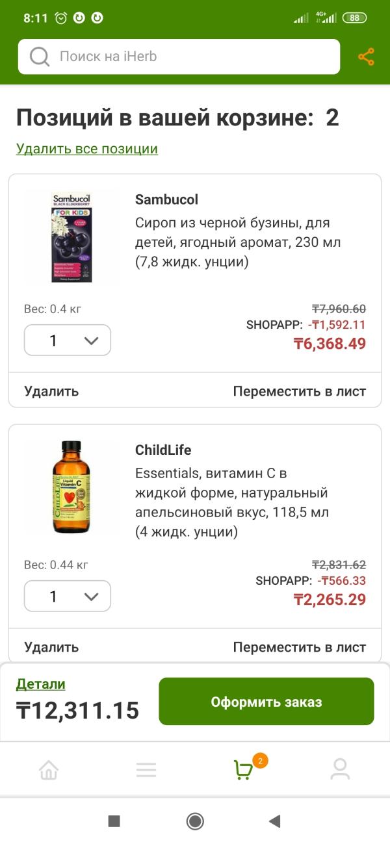The image size is (390, 844).
Task: Expand Sambucol quantity dropdown
Action: (x=68, y=340)
